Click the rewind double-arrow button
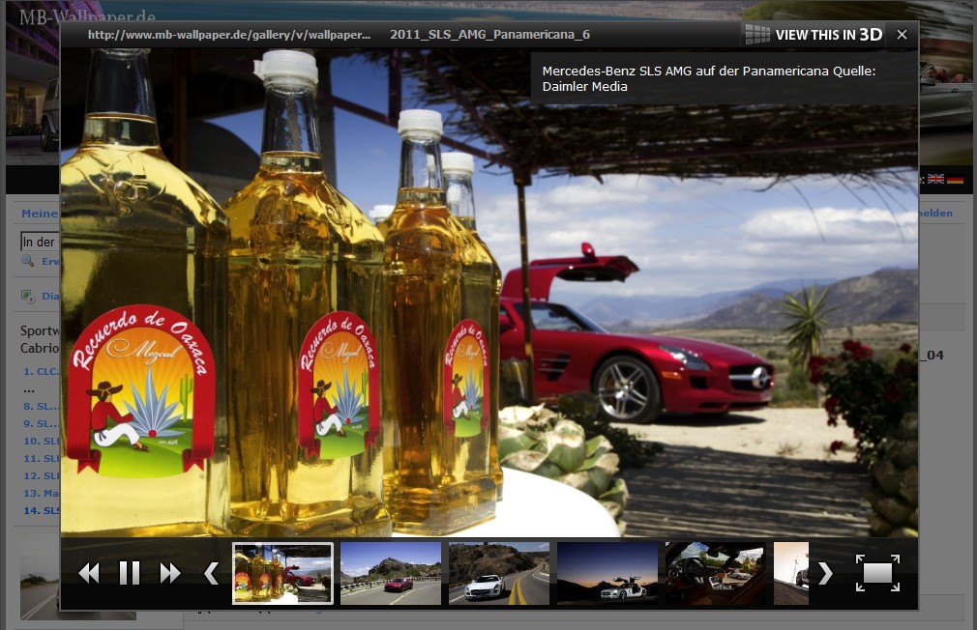977x630 pixels. (89, 573)
